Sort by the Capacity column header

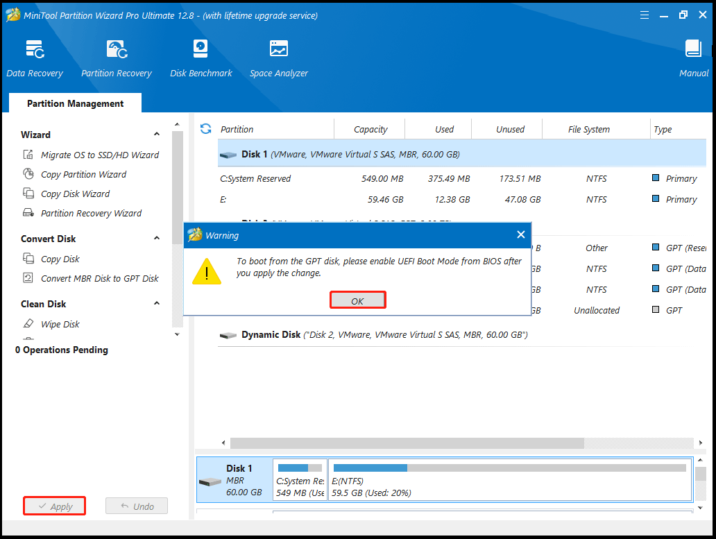[370, 129]
